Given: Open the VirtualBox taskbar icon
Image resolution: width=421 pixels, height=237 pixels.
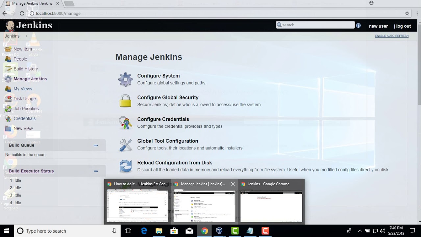Looking at the screenshot, I should coord(219,231).
